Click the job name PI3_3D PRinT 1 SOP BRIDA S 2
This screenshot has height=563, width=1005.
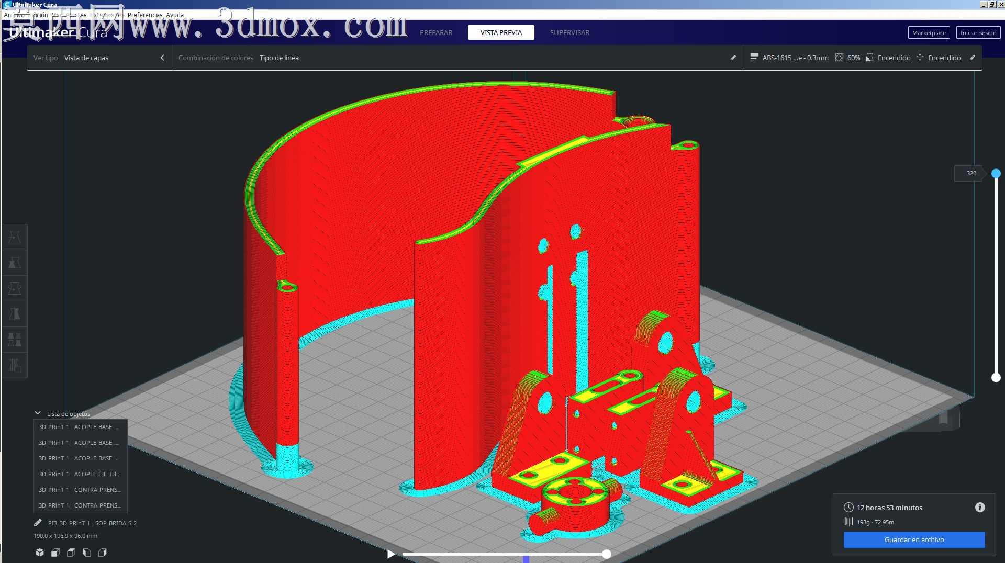tap(92, 523)
